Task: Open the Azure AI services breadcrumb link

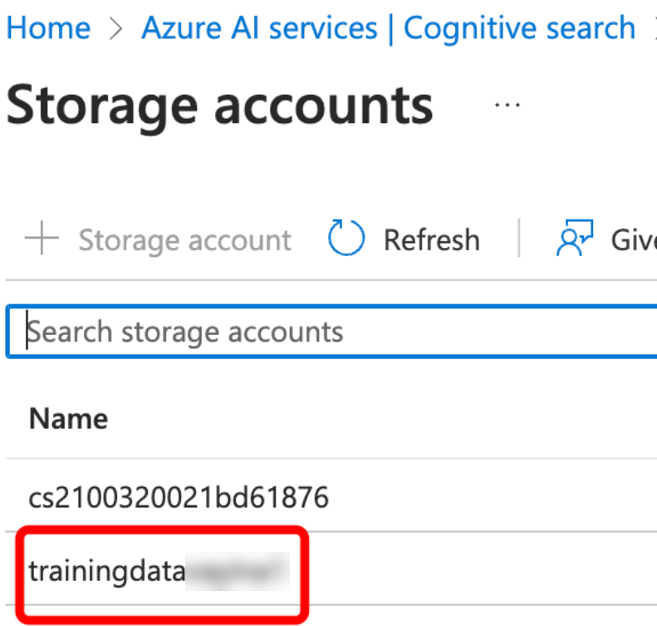Action: tap(259, 28)
